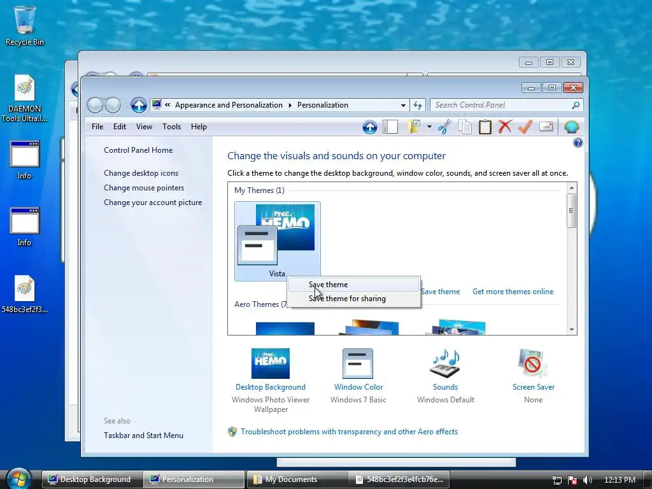The height and width of the screenshot is (489, 652).
Task: Click the Cut scissors icon
Action: pyautogui.click(x=444, y=127)
